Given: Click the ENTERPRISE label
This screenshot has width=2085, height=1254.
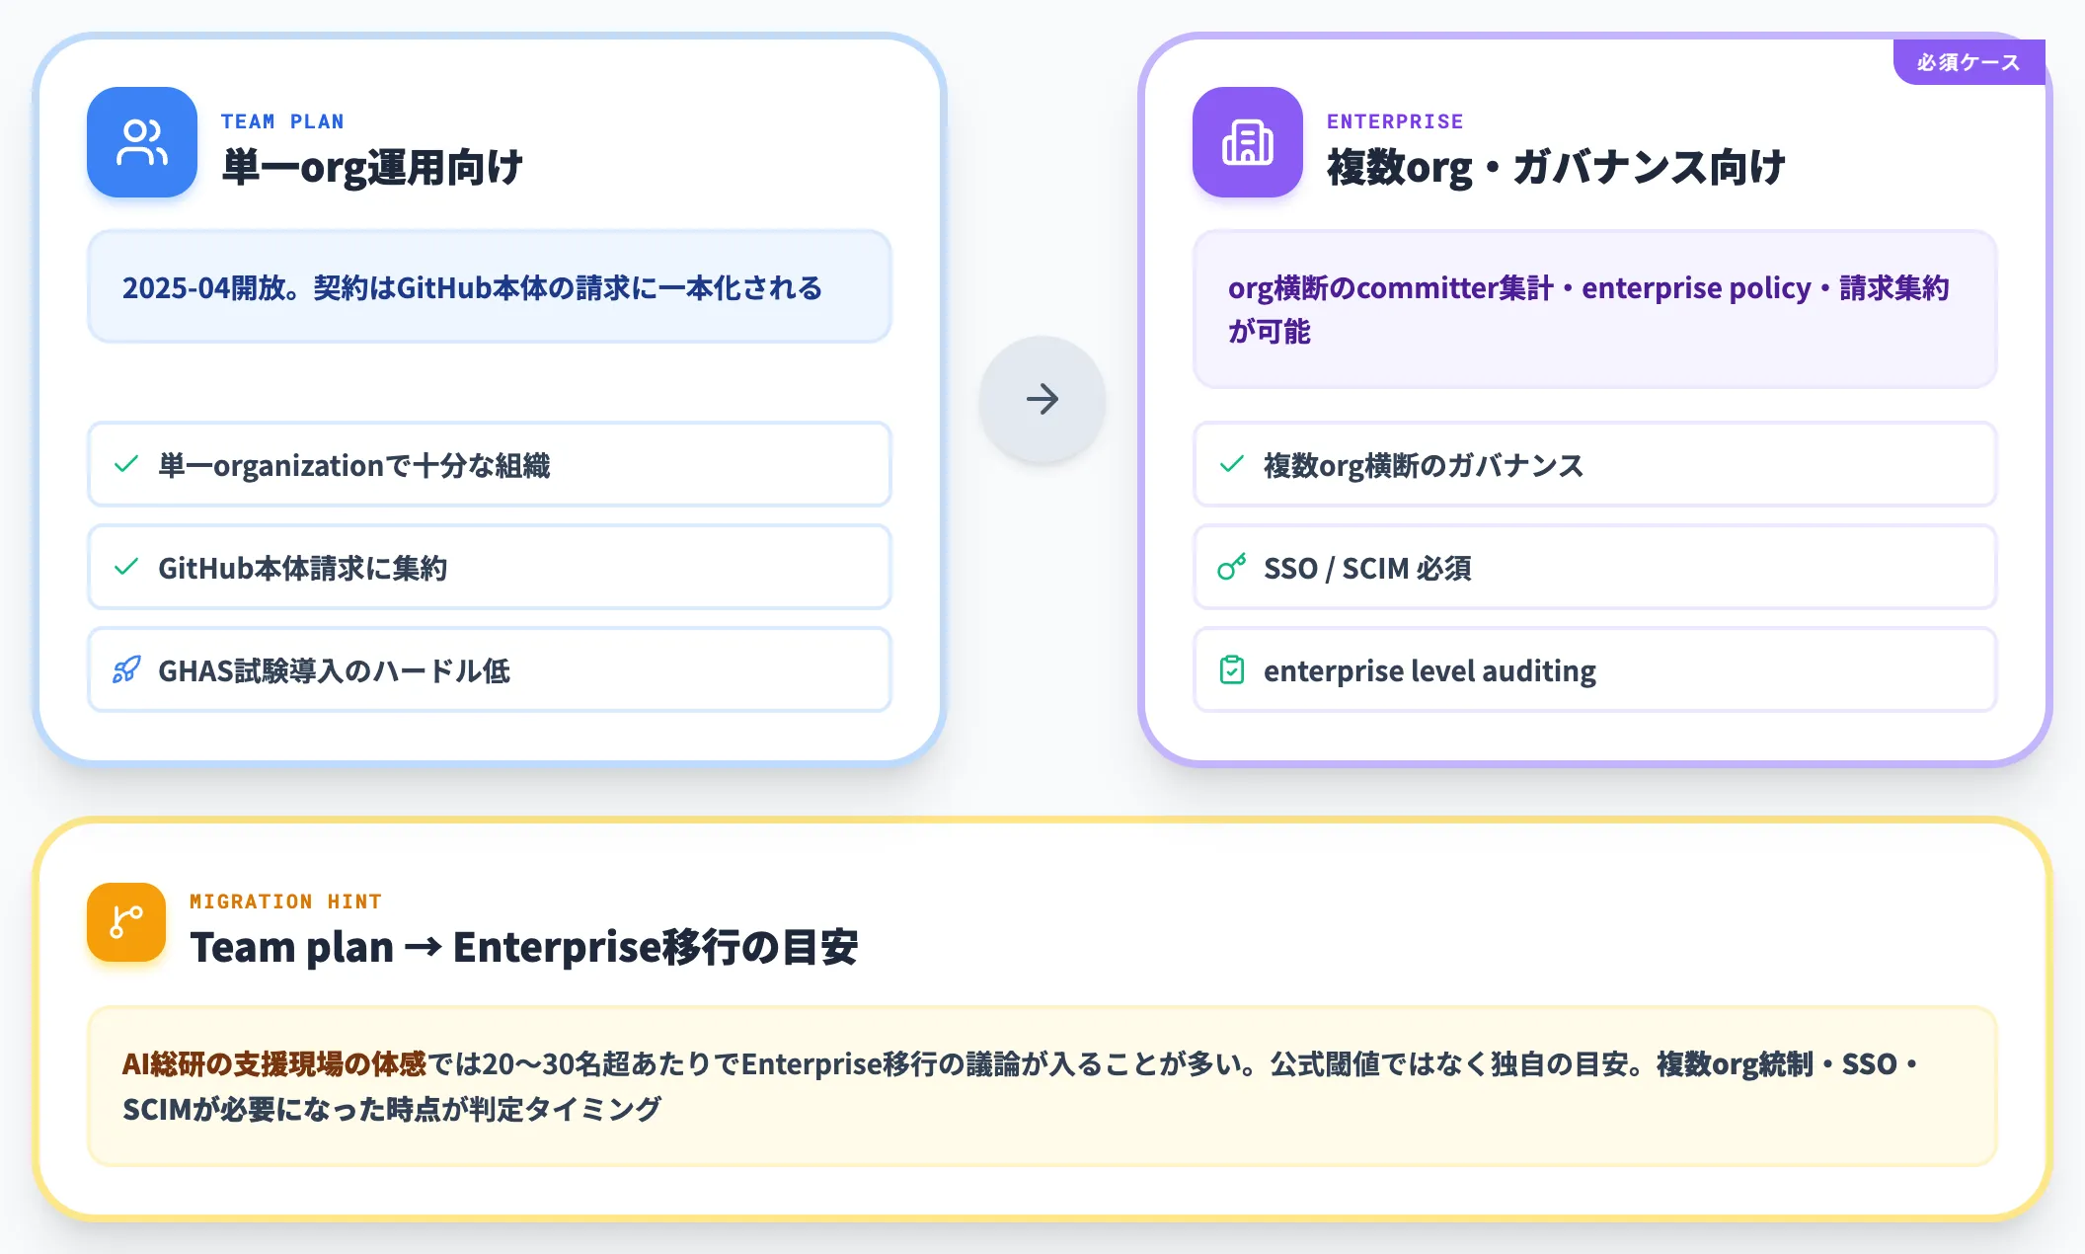Looking at the screenshot, I should (x=1395, y=121).
